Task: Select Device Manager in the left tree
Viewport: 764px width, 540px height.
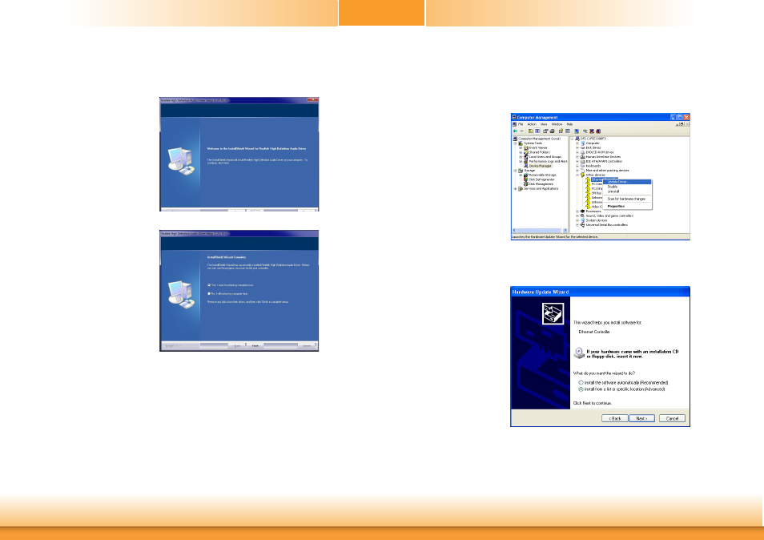Action: 541,166
